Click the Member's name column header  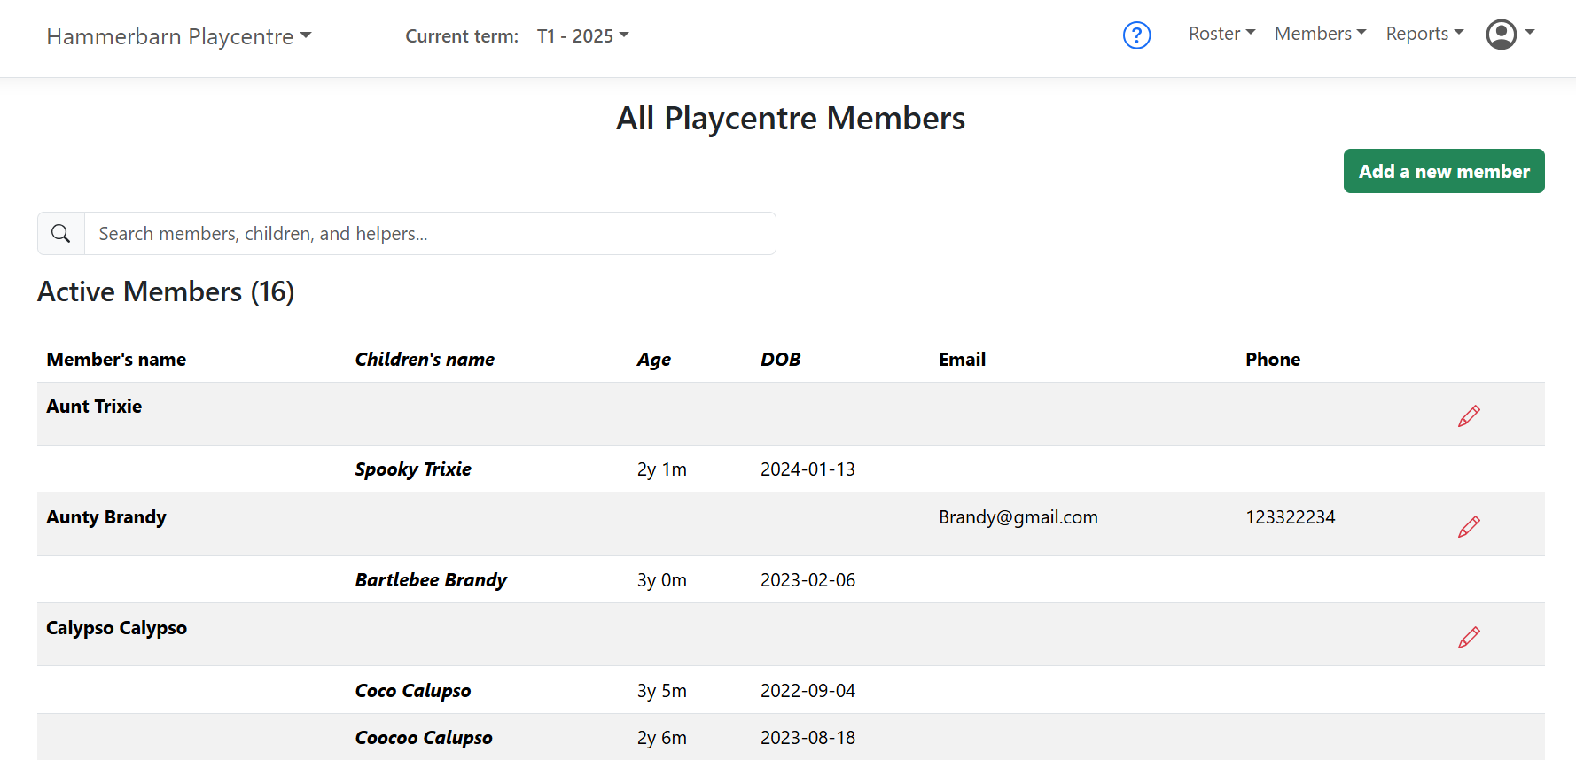116,360
